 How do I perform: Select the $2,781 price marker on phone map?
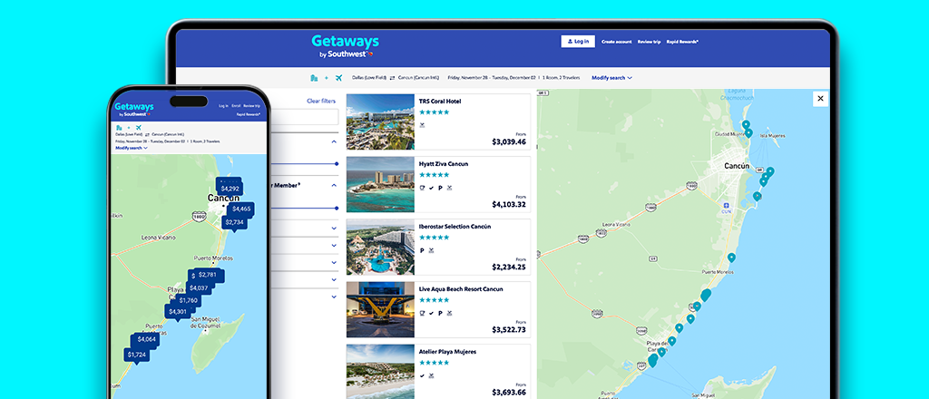pyautogui.click(x=208, y=275)
